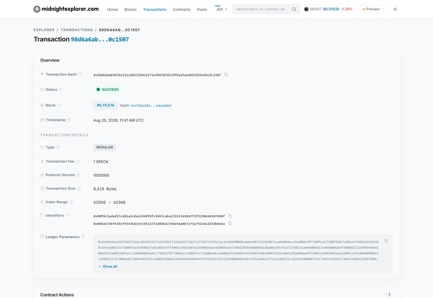Toggle the light/dark theme sun icon
Image resolution: width=433 pixels, height=298 pixels.
click(395, 9)
